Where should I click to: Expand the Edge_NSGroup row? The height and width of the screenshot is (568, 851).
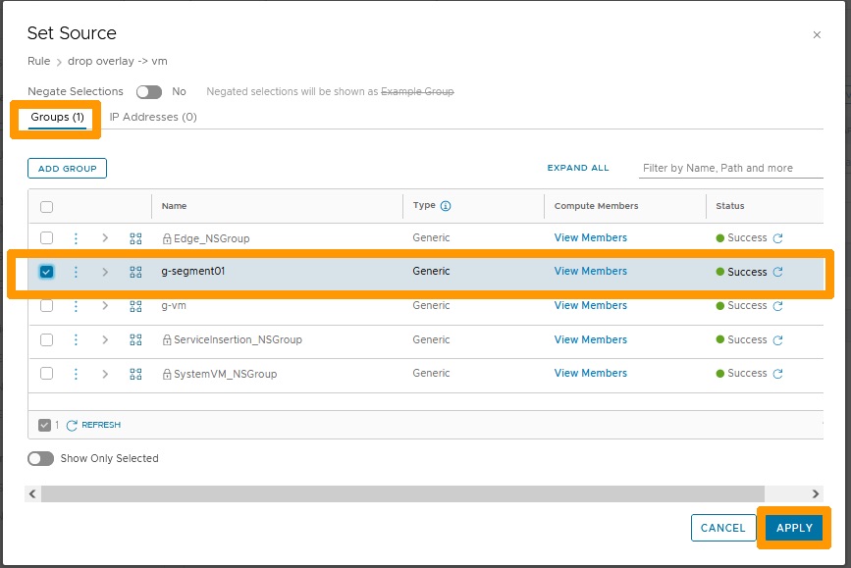[x=105, y=237]
